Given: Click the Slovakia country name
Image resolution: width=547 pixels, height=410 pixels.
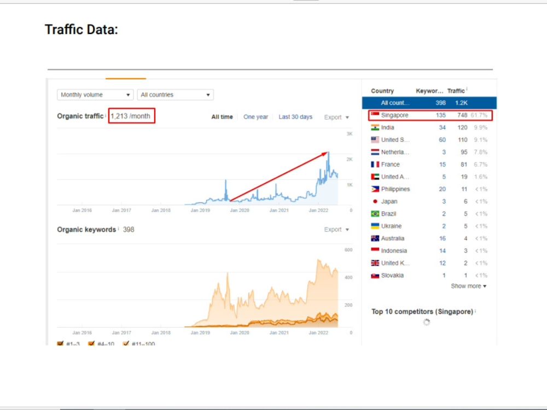Looking at the screenshot, I should click(392, 276).
